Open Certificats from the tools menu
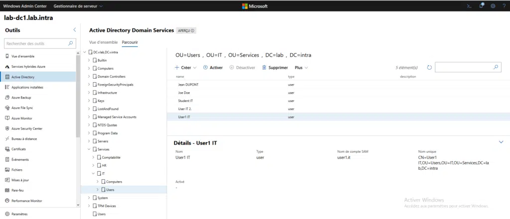Screen dimensions: 510x219 38,149
